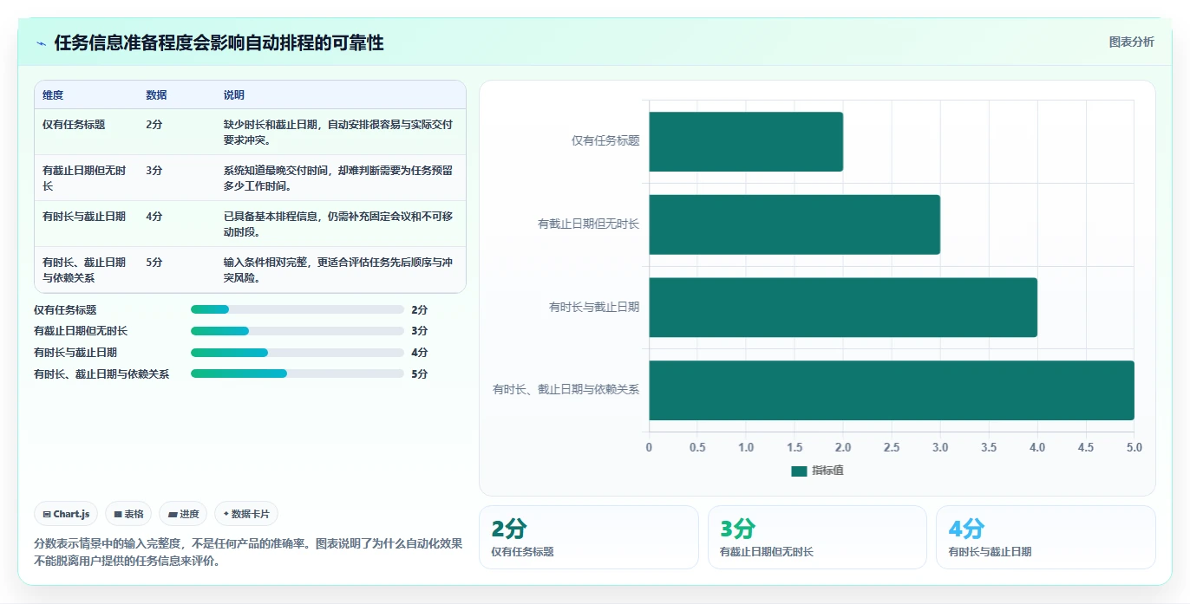Click the 表格 chip
The width and height of the screenshot is (1190, 604).
[x=128, y=514]
